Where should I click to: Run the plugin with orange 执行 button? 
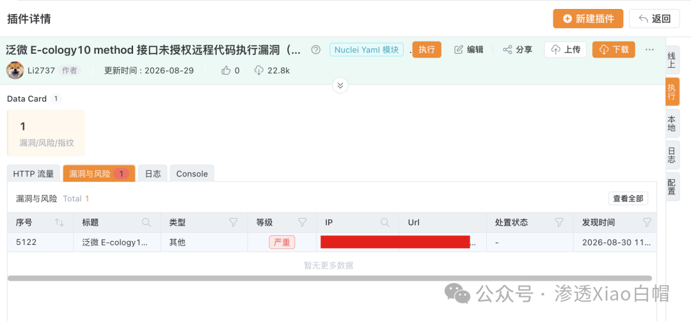[427, 49]
